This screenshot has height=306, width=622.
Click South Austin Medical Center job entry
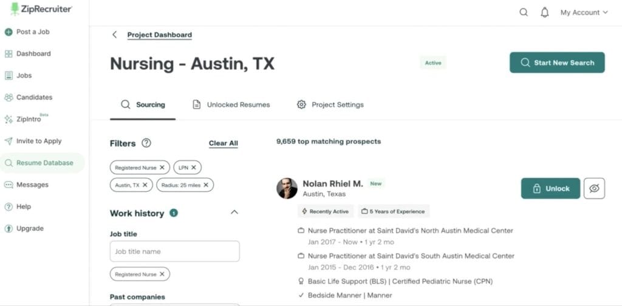click(x=411, y=256)
